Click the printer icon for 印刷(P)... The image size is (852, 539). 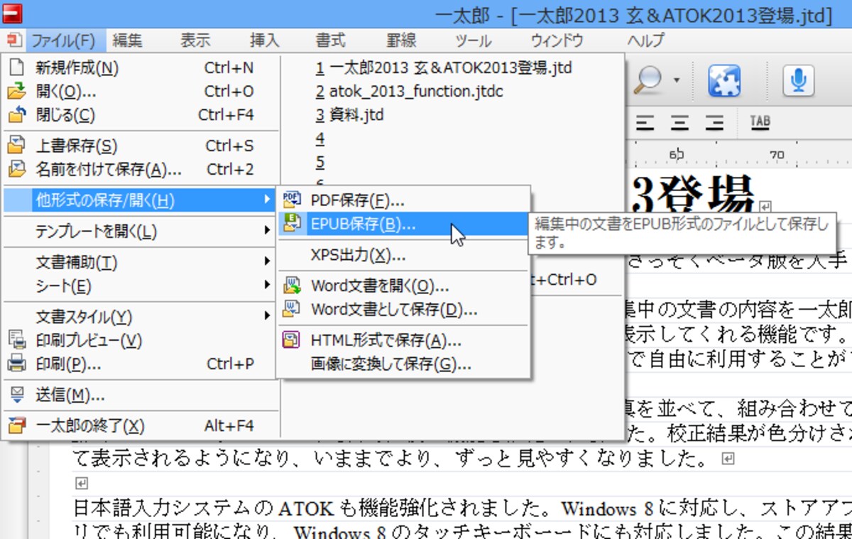[16, 364]
